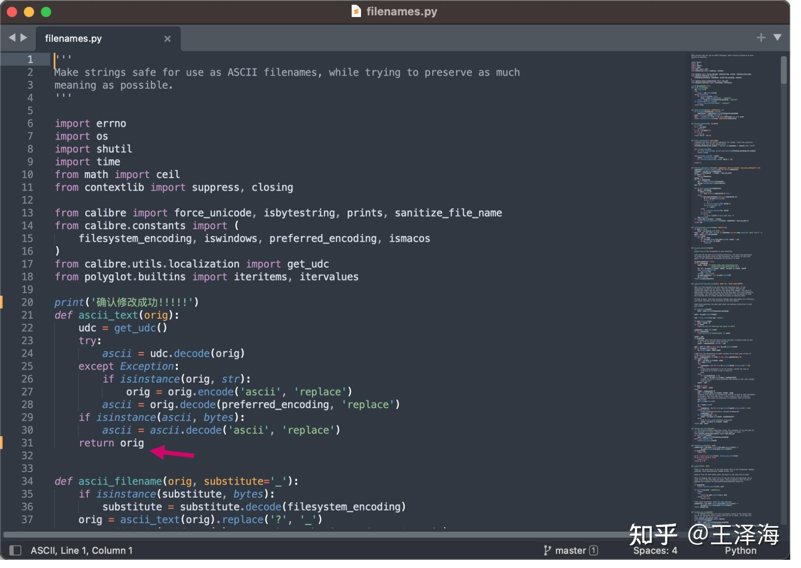Click 'contextlib' on line 11
Viewport: 801px width, 568px height.
click(x=114, y=187)
